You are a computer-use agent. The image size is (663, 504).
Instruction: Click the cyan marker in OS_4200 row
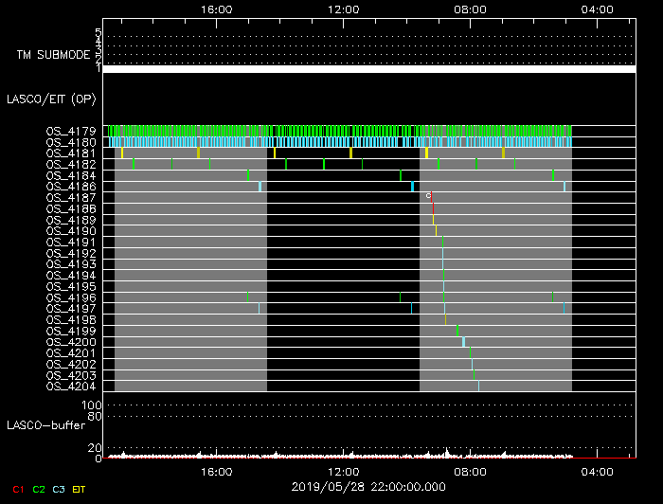click(x=464, y=342)
